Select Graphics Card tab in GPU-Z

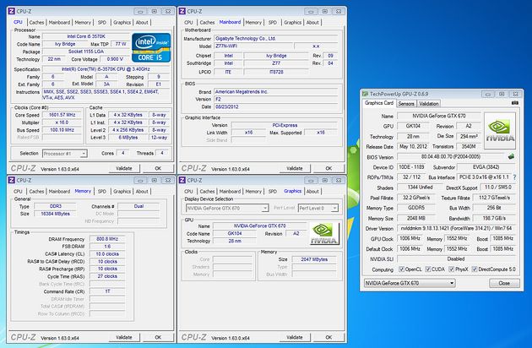379,103
